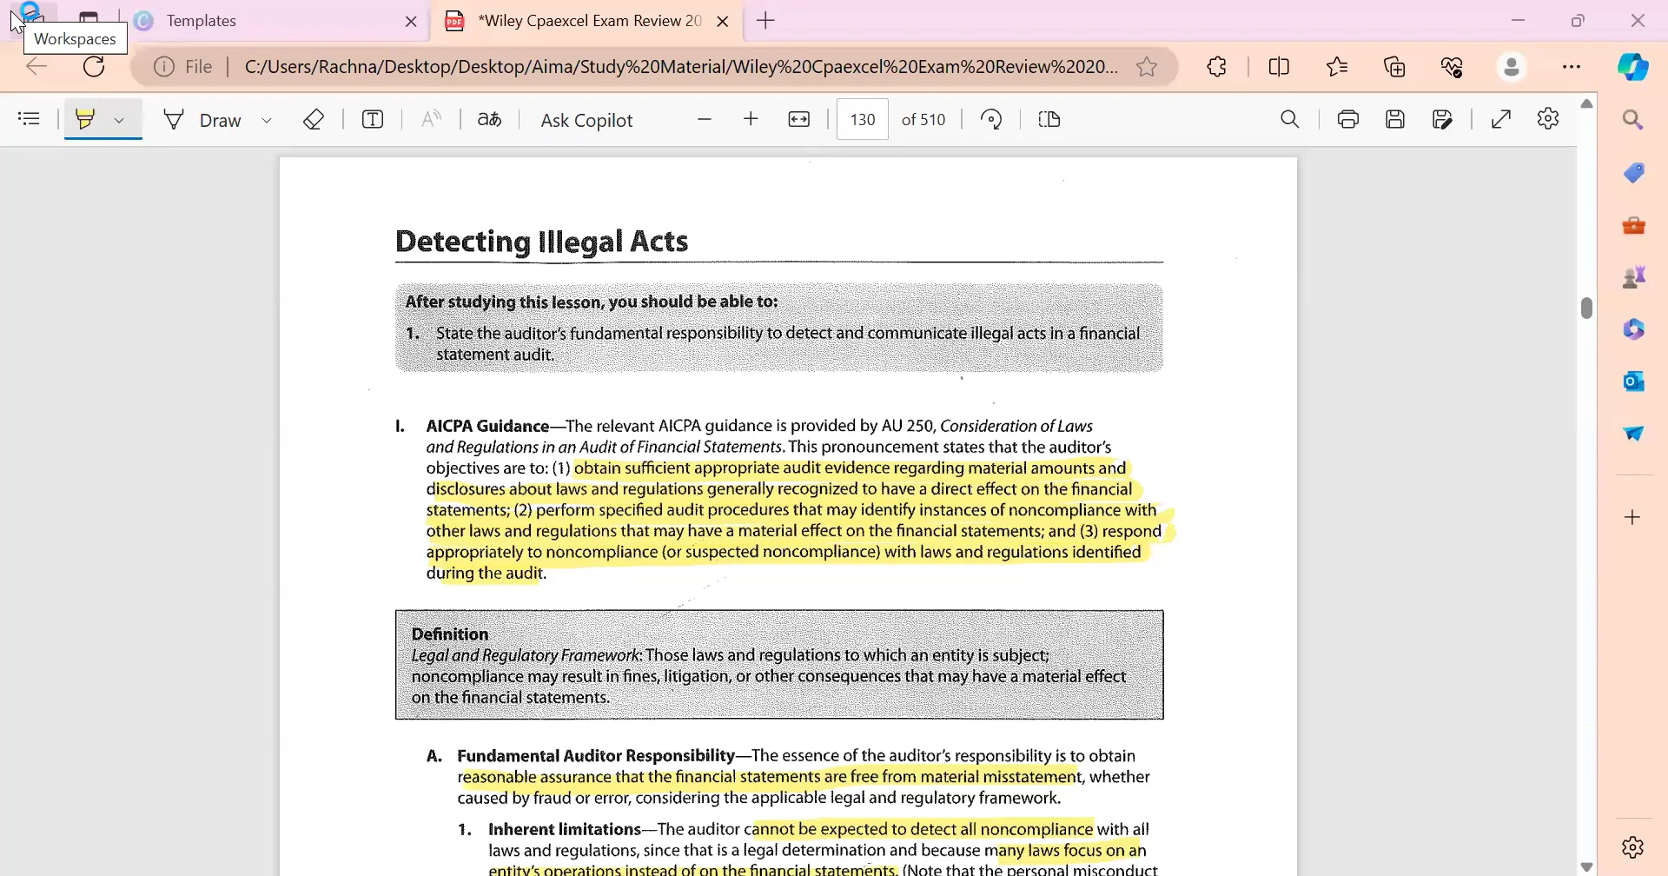Select the Draw tool
This screenshot has width=1668, height=876.
coord(202,120)
